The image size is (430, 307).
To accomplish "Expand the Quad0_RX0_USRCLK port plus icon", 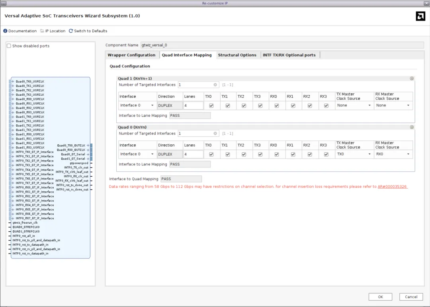I will click(x=13, y=99).
